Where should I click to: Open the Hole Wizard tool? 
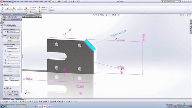tap(43, 10)
